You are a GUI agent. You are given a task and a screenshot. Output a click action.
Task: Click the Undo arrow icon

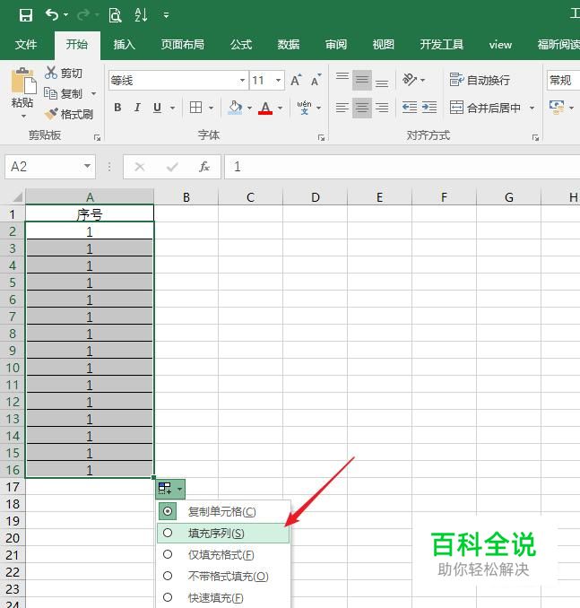[x=52, y=15]
